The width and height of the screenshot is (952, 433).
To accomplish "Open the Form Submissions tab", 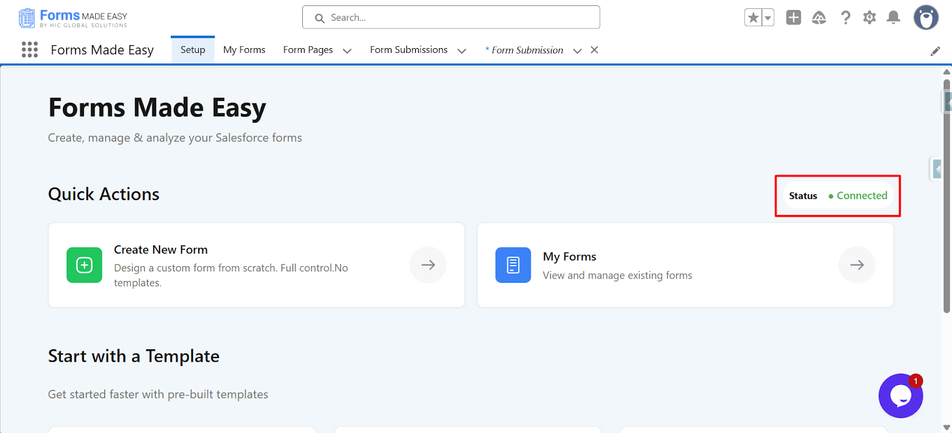I will coord(409,50).
